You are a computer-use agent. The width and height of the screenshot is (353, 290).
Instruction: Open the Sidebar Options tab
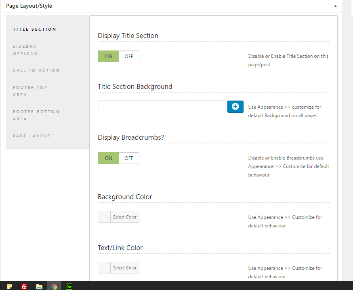click(25, 50)
